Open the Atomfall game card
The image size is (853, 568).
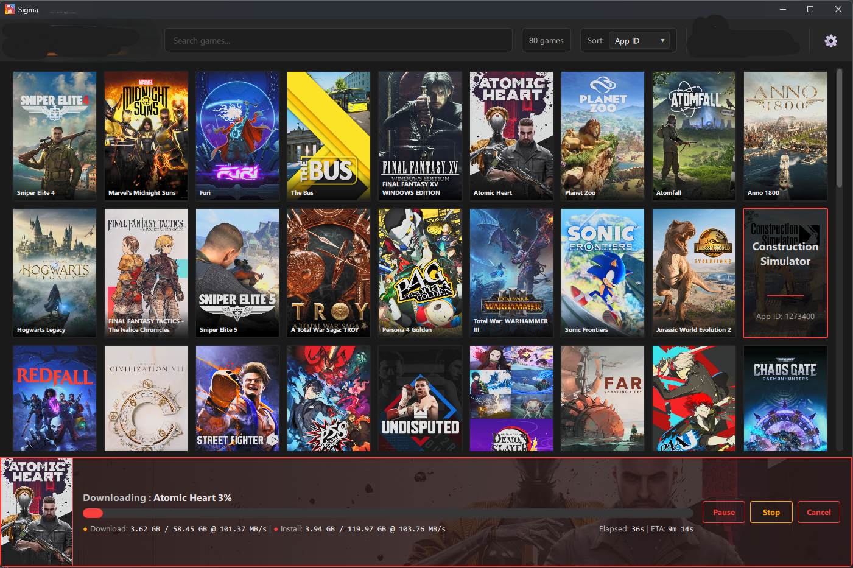tap(694, 136)
